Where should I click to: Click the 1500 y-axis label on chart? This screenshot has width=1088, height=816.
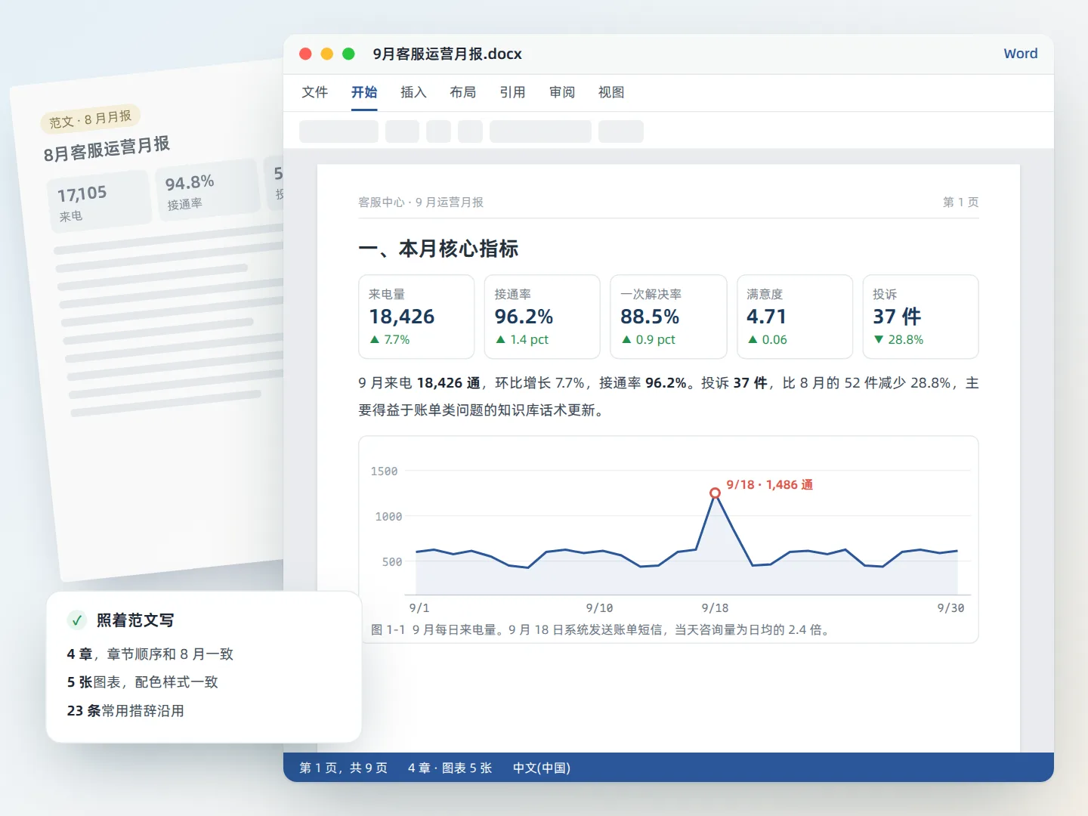[384, 471]
